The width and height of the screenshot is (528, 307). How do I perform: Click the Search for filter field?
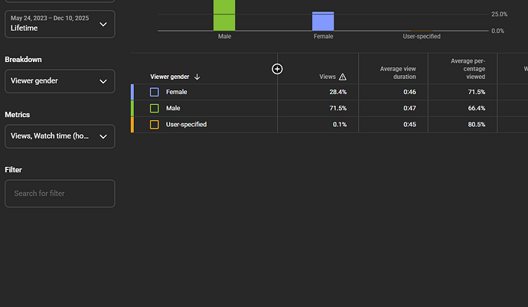coord(60,194)
